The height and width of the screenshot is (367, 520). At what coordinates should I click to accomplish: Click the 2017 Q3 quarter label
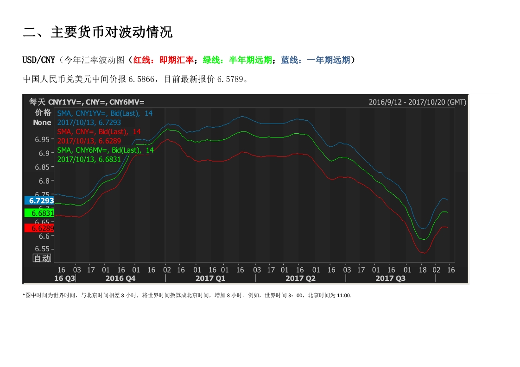390,278
